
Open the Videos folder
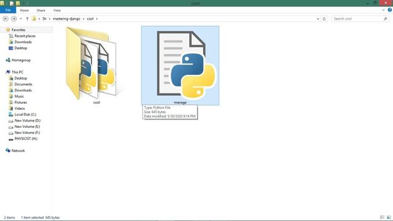coord(20,109)
